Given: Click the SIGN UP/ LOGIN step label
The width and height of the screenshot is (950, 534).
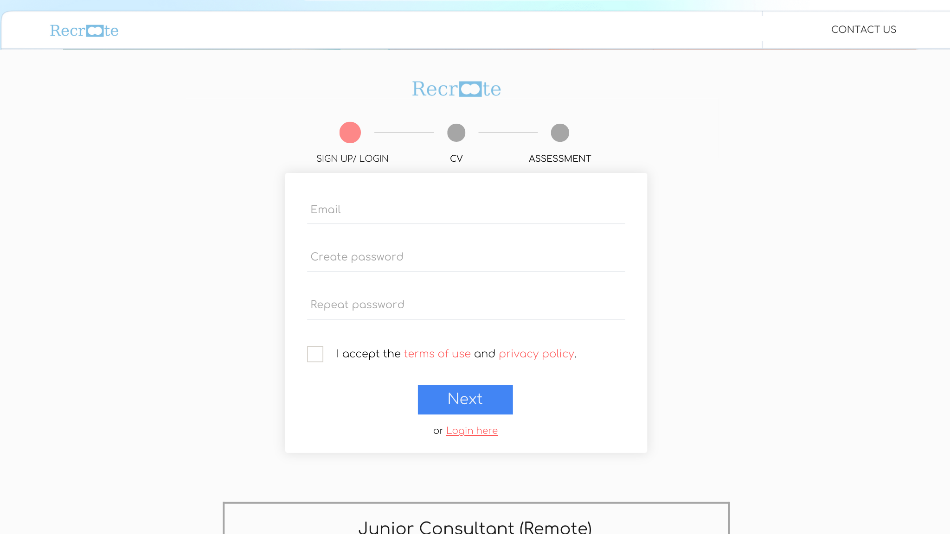Looking at the screenshot, I should click(353, 159).
